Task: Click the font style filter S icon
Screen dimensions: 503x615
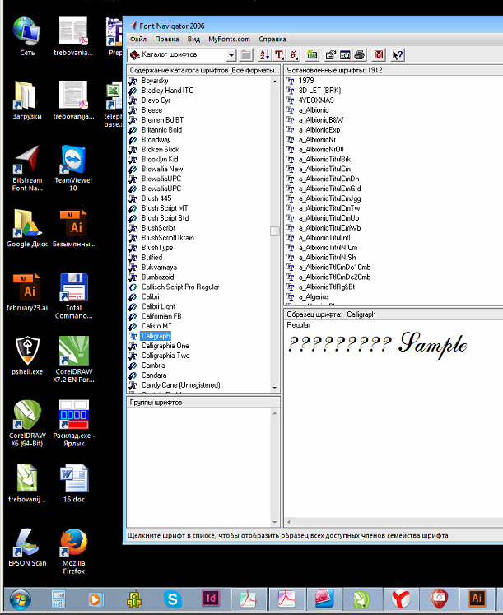Action: 294,55
